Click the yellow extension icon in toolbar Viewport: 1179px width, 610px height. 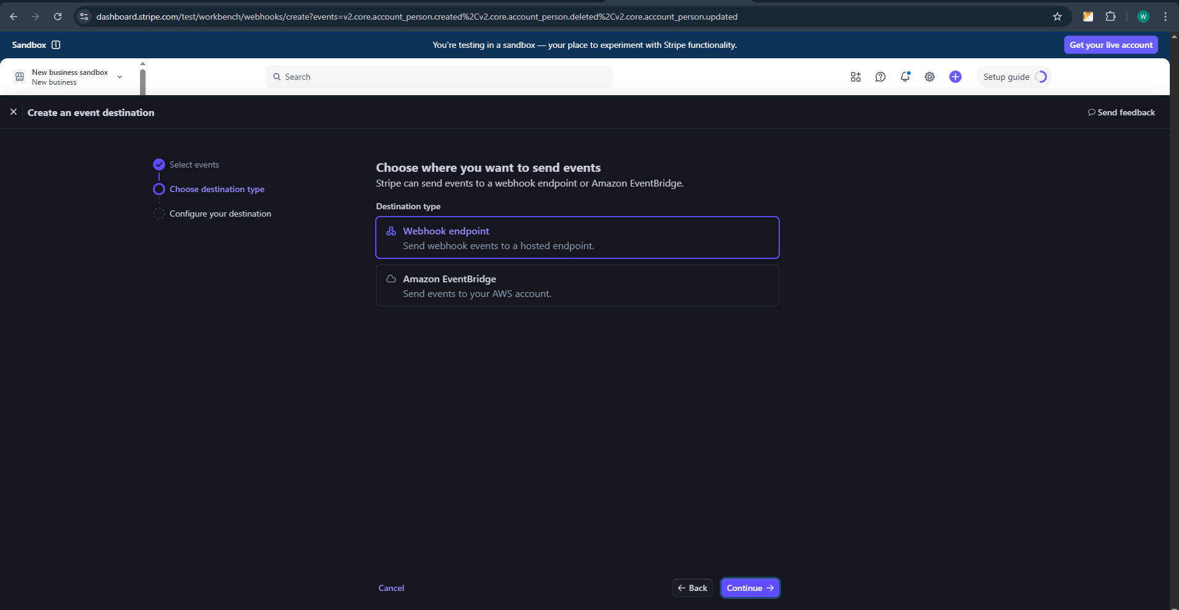coord(1088,17)
